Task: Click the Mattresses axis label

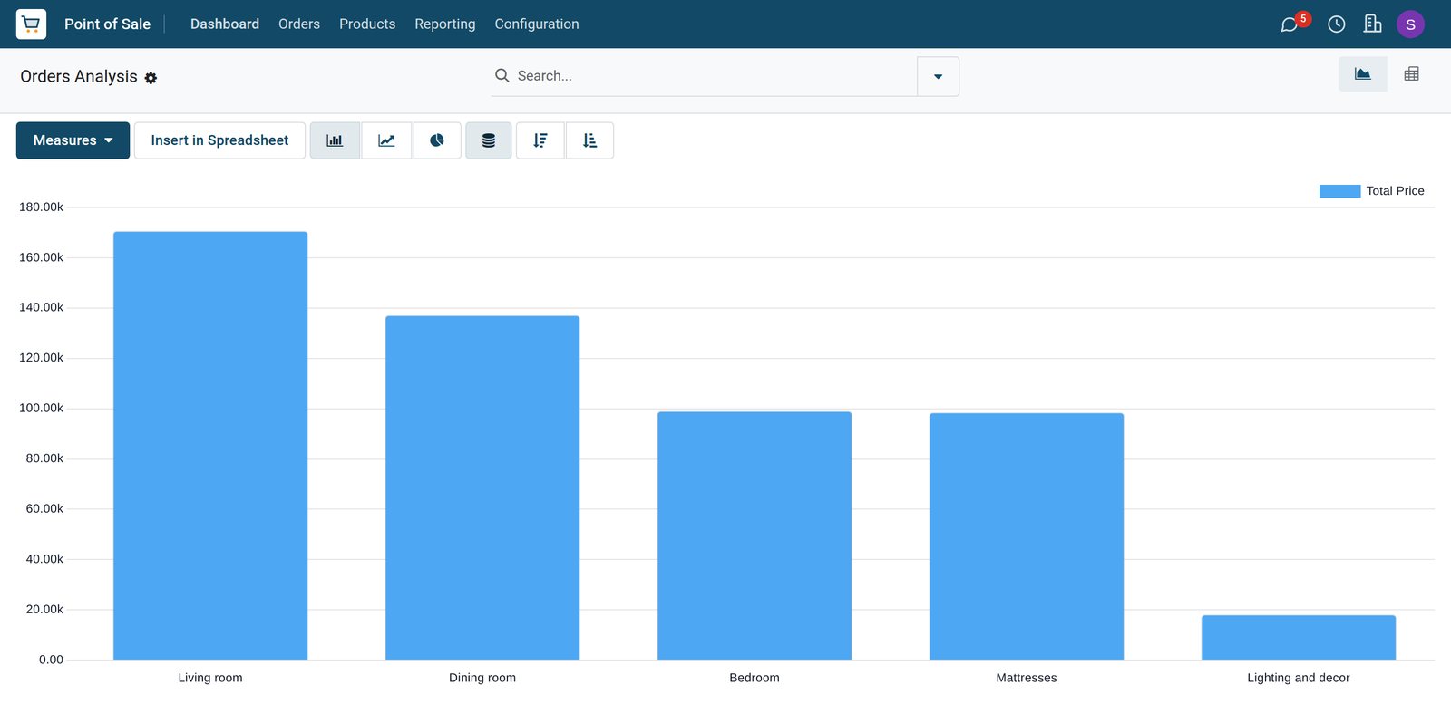Action: (1027, 678)
